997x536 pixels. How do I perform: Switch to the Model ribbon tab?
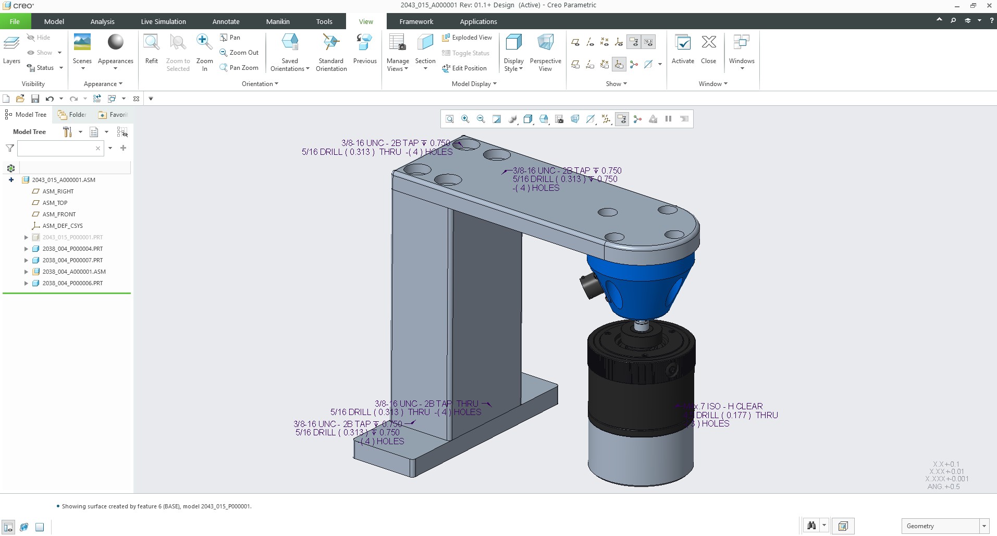pos(54,21)
